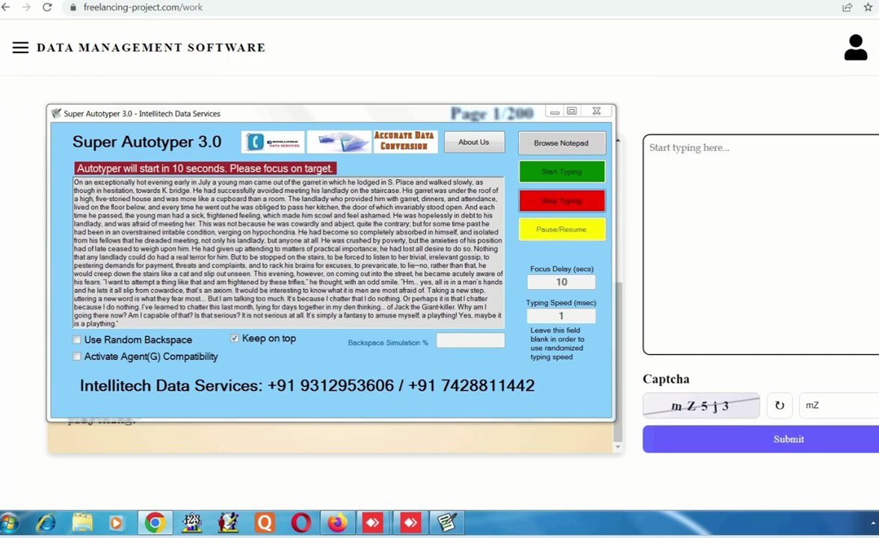Click page scrollbar down arrow
This screenshot has height=538, width=879.
[617, 447]
